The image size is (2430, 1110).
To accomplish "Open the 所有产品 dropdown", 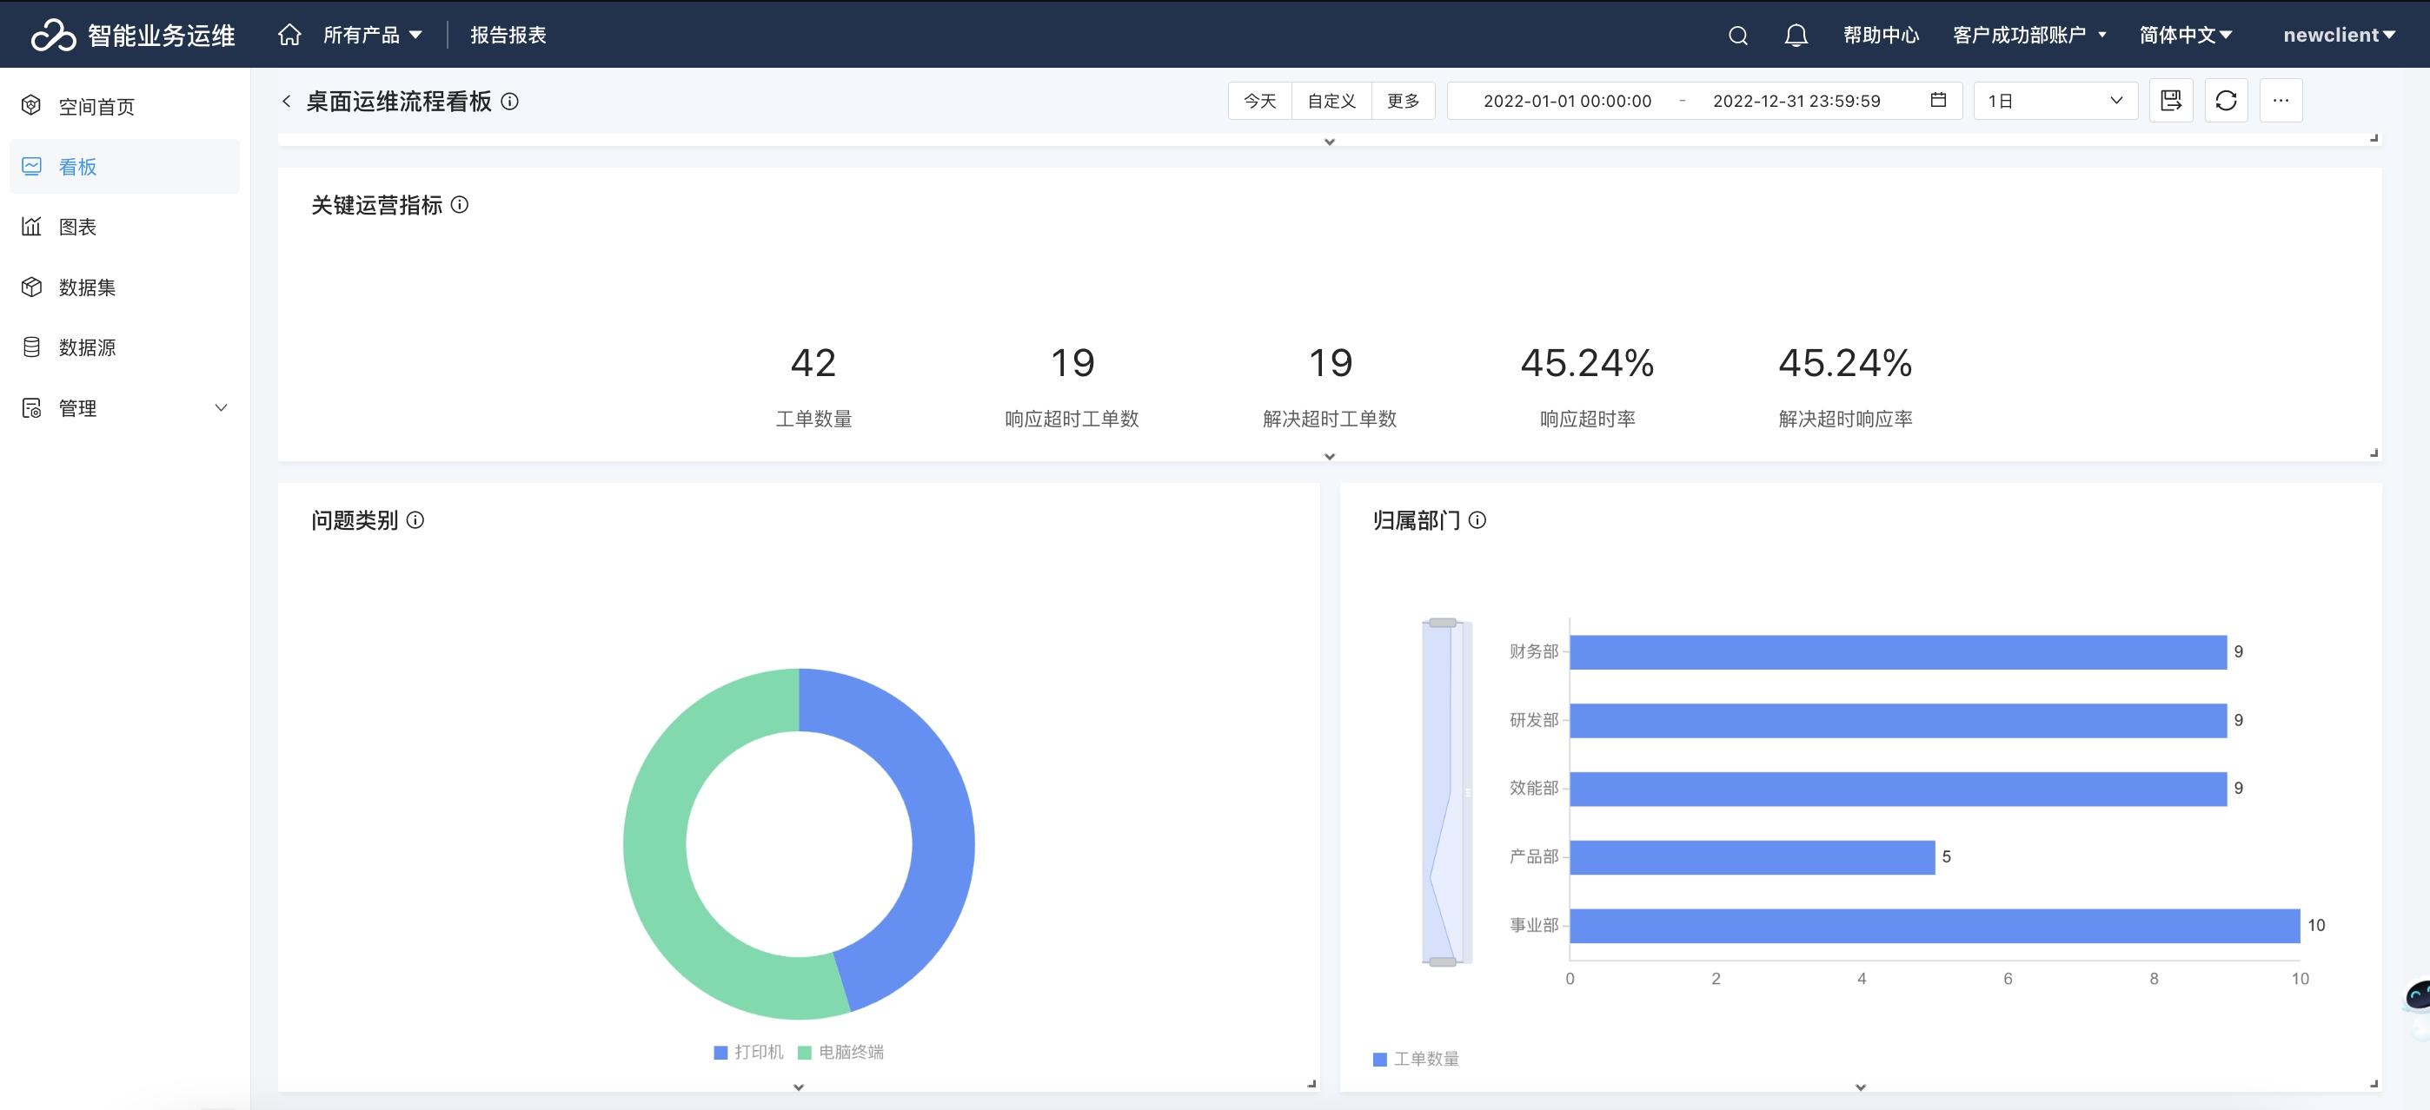I will coord(372,35).
